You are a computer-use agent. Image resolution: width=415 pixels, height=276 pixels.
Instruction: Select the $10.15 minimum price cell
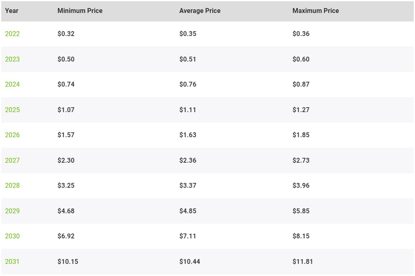click(x=68, y=261)
